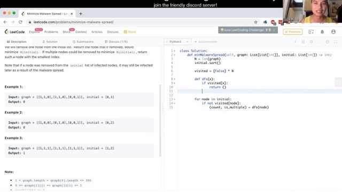Viewport: 342px width, 192px height.
Task: Bookmark this page with the star icon
Action: [x=255, y=22]
